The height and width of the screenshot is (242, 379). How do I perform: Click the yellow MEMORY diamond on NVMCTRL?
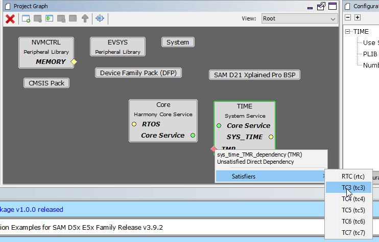pos(74,62)
